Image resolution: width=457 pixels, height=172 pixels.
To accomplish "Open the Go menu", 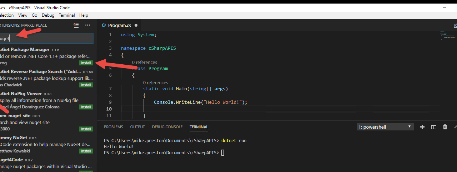I will tap(35, 15).
